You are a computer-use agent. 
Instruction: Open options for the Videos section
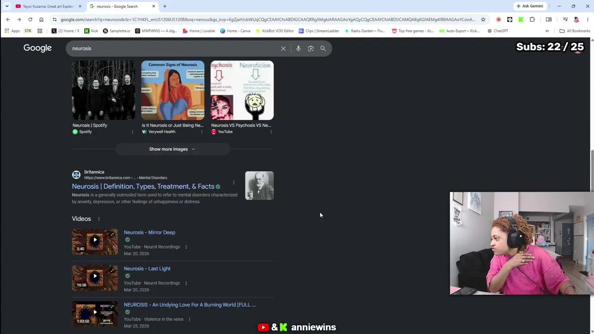coord(98,219)
